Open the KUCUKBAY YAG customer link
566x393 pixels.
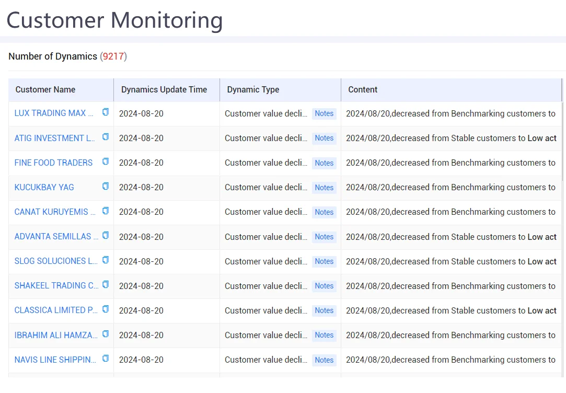point(44,187)
